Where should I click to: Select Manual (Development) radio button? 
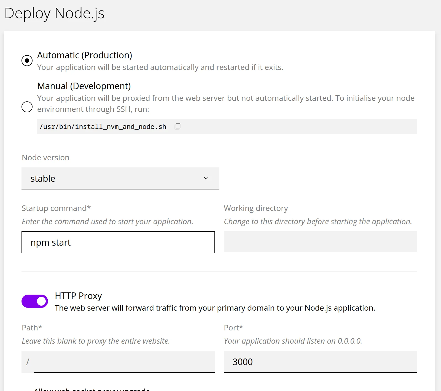pos(27,107)
